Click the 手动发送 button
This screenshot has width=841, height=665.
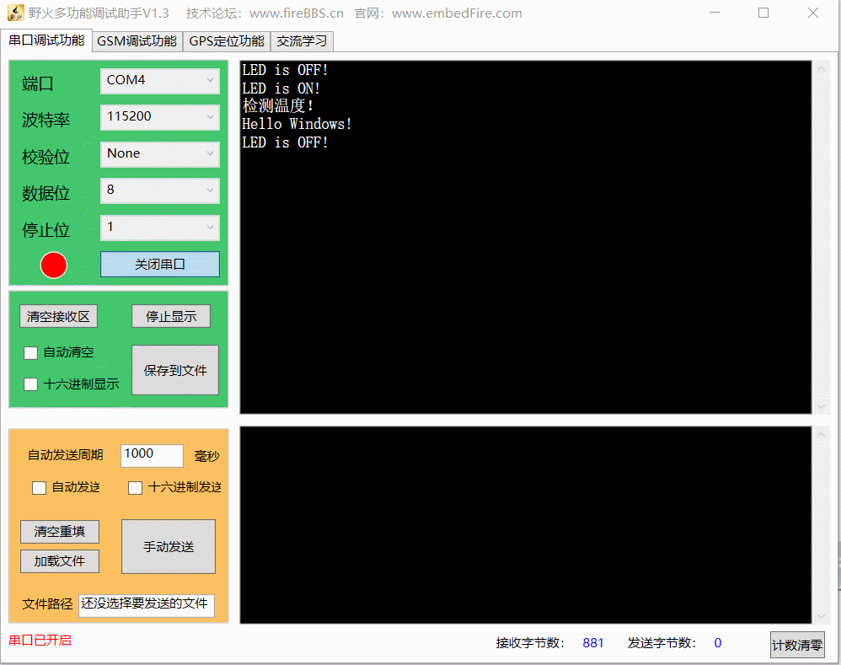point(169,546)
